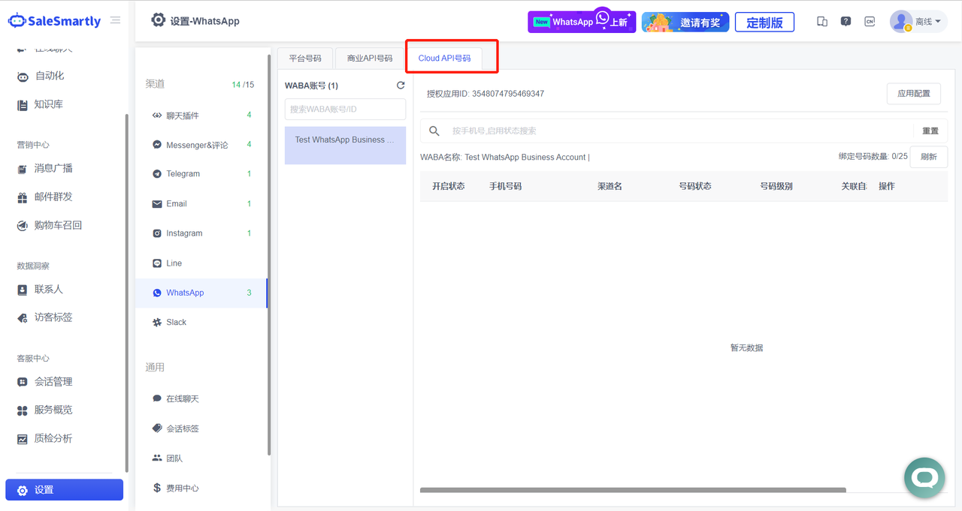Open the live chat support bubble
The height and width of the screenshot is (511, 962).
tap(924, 477)
